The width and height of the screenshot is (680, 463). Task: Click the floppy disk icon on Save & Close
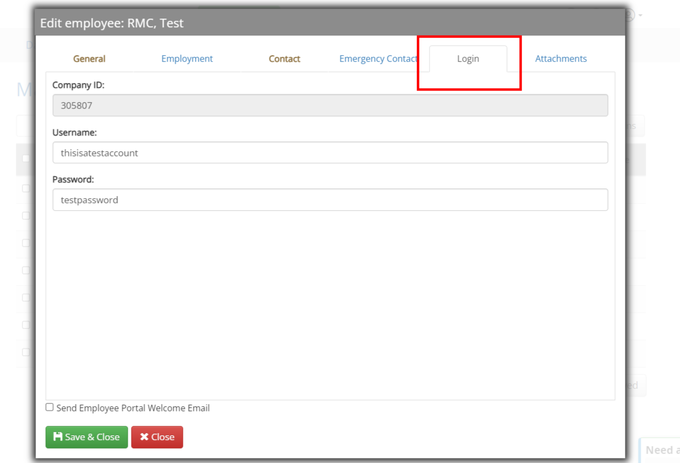[58, 437]
